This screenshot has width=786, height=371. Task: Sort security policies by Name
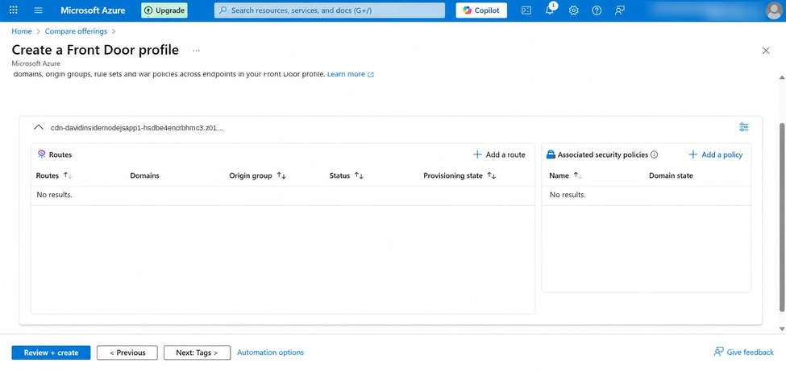pyautogui.click(x=565, y=175)
